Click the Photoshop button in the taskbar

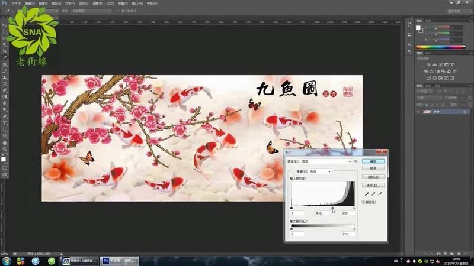pos(119,261)
